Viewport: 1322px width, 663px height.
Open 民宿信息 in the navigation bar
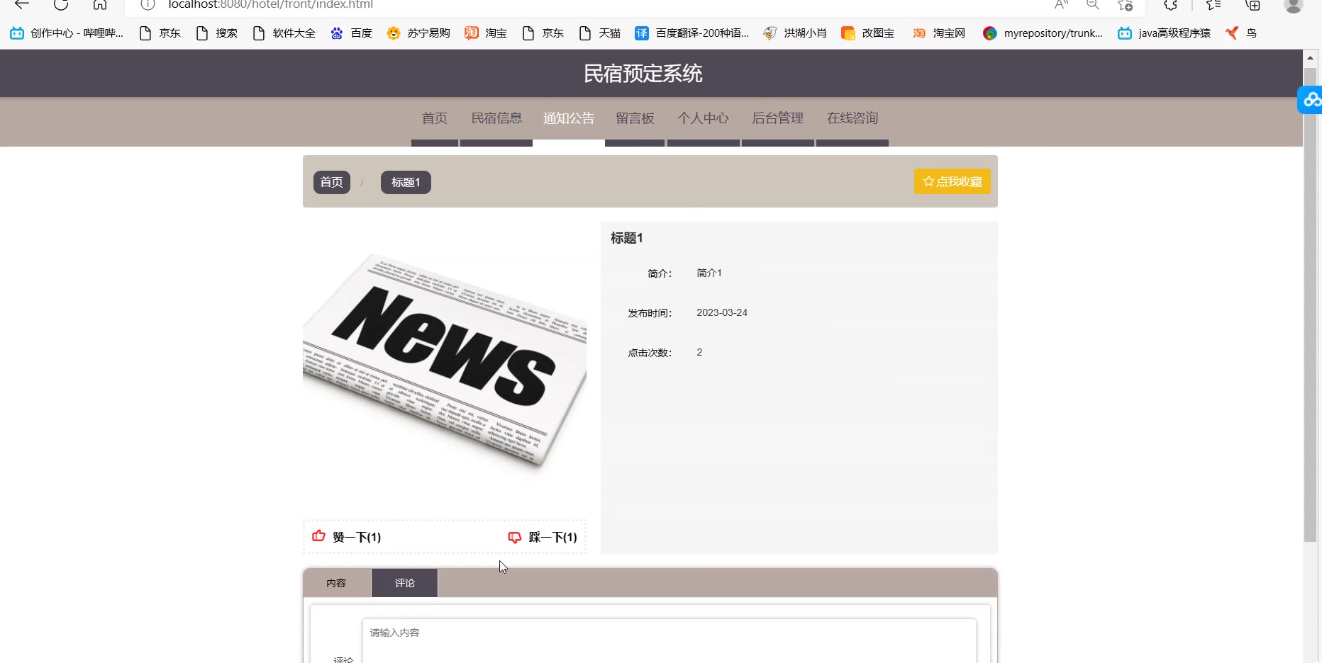[x=496, y=118]
